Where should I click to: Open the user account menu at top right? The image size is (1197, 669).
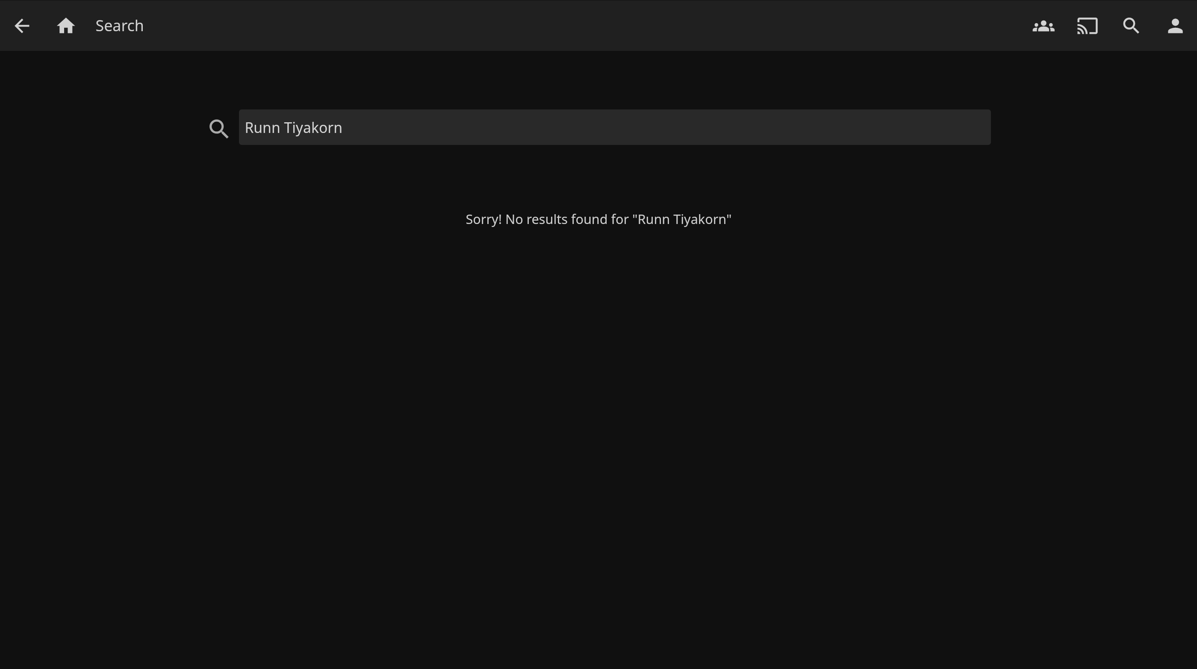pos(1175,26)
